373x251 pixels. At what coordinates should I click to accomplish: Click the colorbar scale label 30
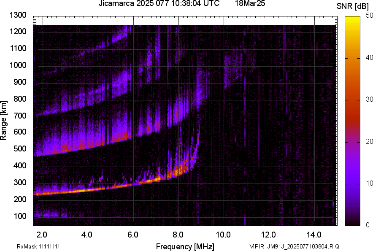click(369, 100)
